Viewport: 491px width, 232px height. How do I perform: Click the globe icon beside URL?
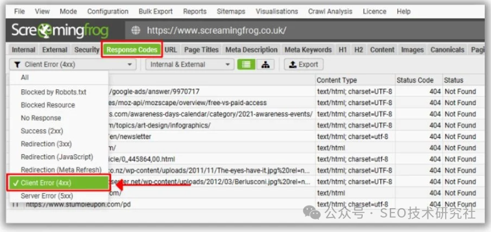click(136, 30)
